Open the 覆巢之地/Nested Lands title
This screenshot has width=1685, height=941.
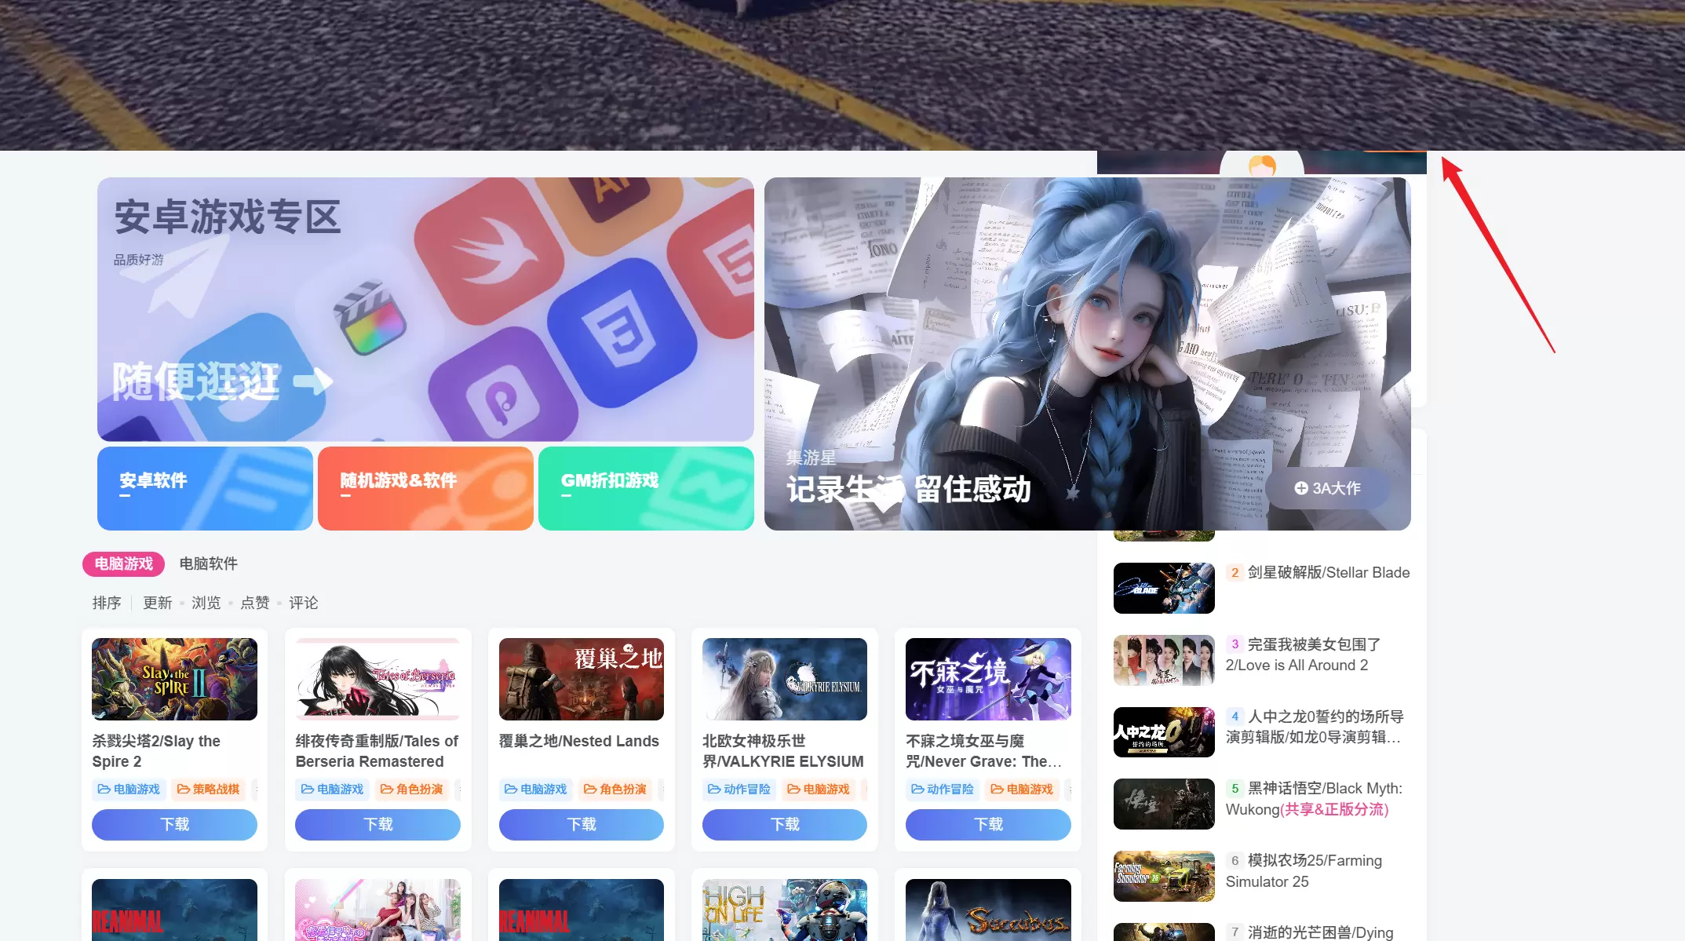579,741
